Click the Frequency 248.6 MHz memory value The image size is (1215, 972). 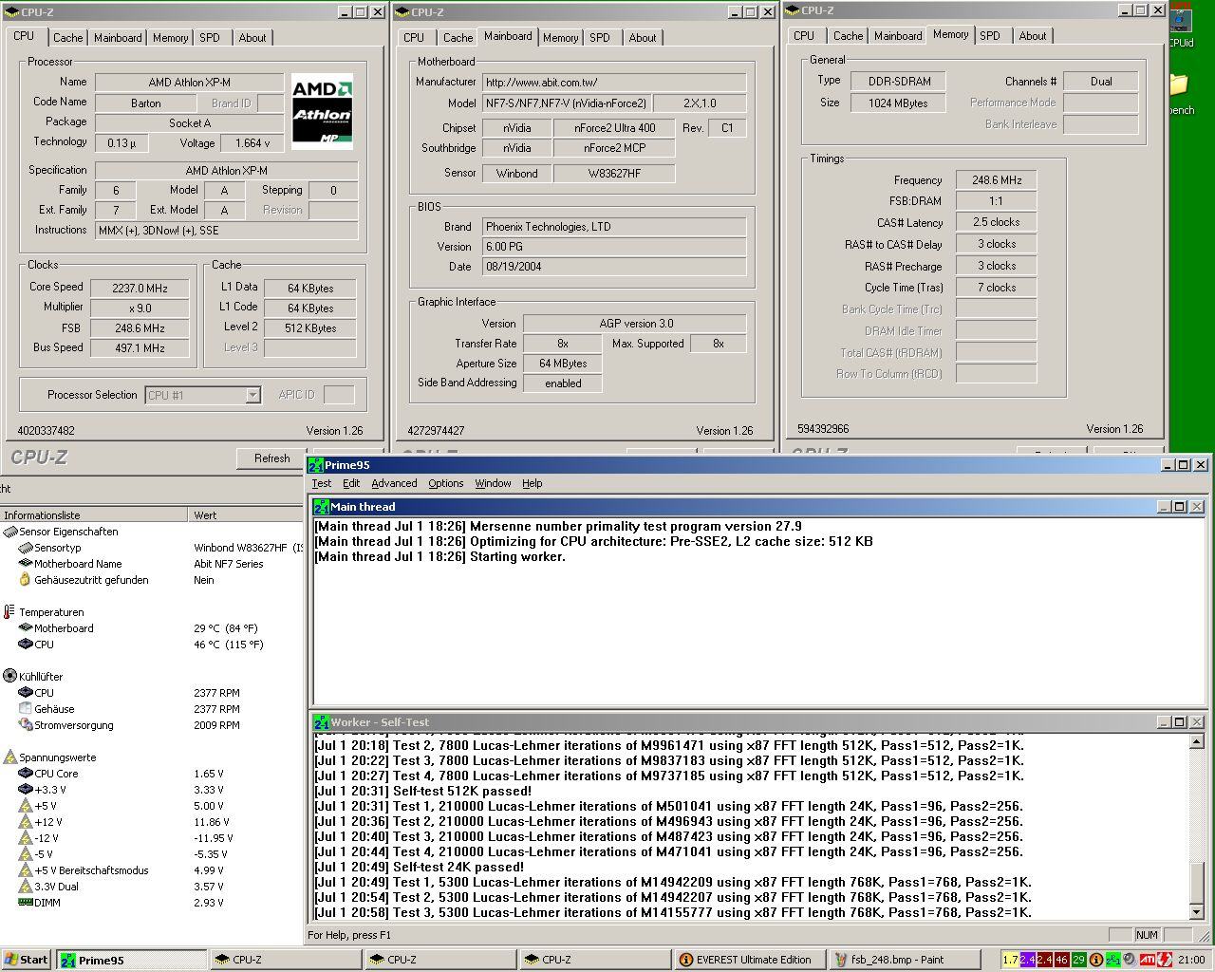996,180
